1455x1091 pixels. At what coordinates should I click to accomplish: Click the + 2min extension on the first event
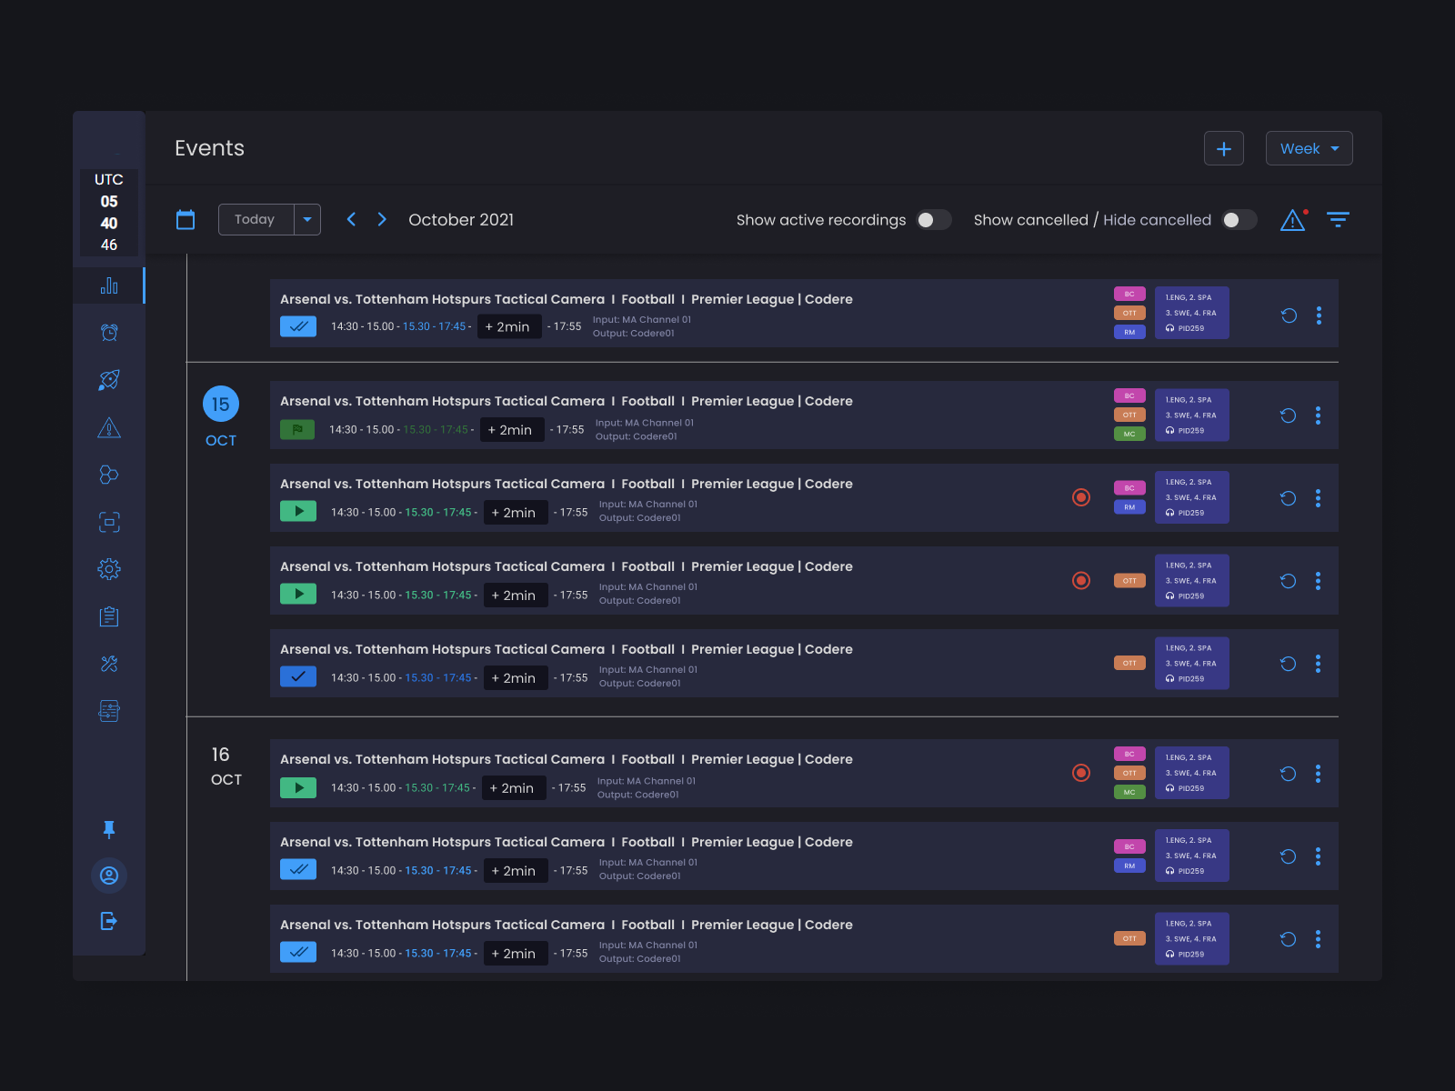pos(509,325)
